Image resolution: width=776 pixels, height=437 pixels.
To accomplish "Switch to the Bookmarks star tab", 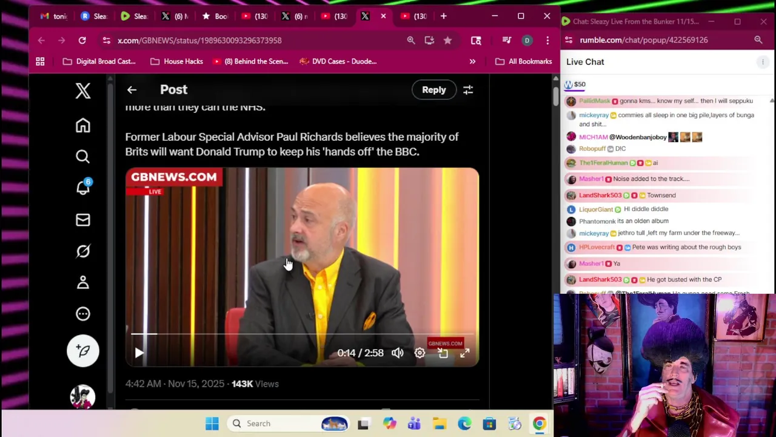I will tap(214, 16).
